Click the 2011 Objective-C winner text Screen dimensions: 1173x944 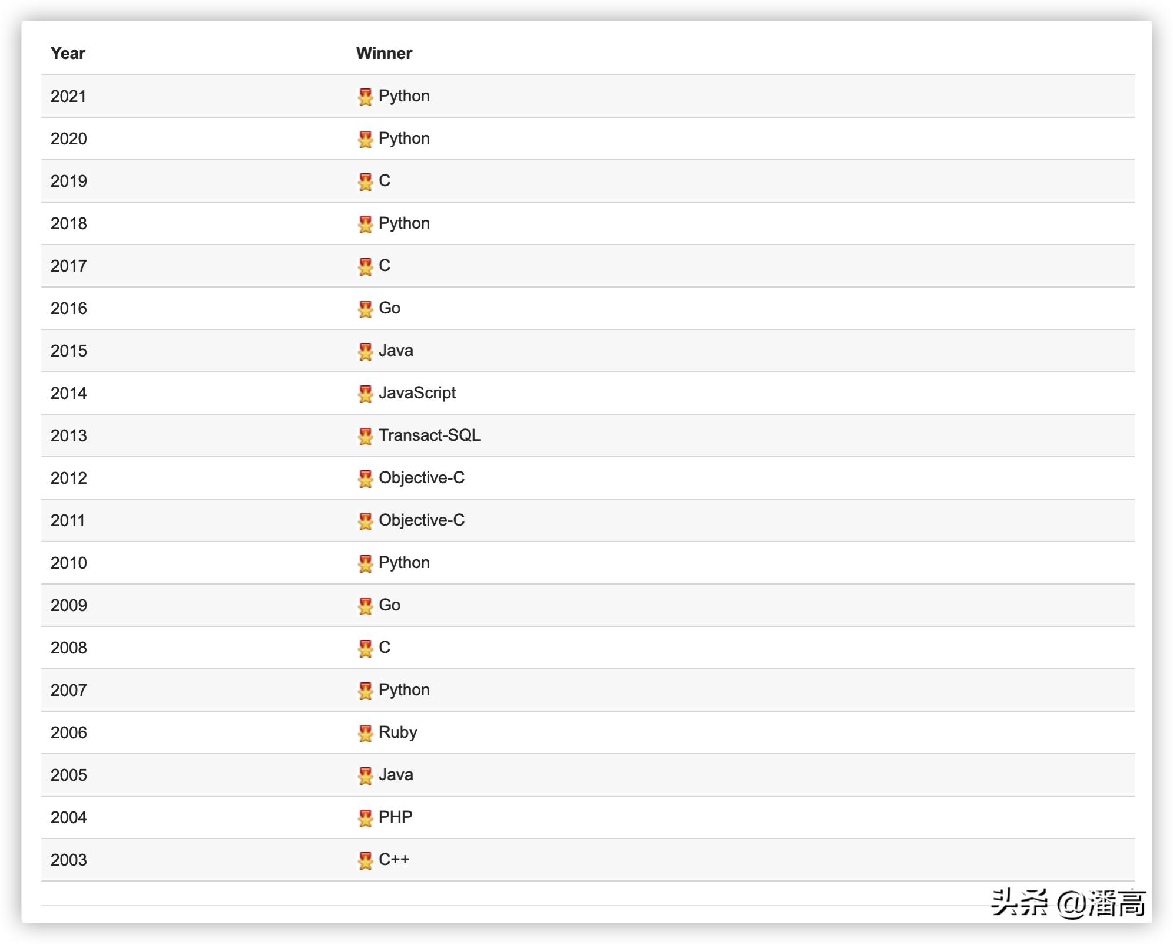coord(422,520)
